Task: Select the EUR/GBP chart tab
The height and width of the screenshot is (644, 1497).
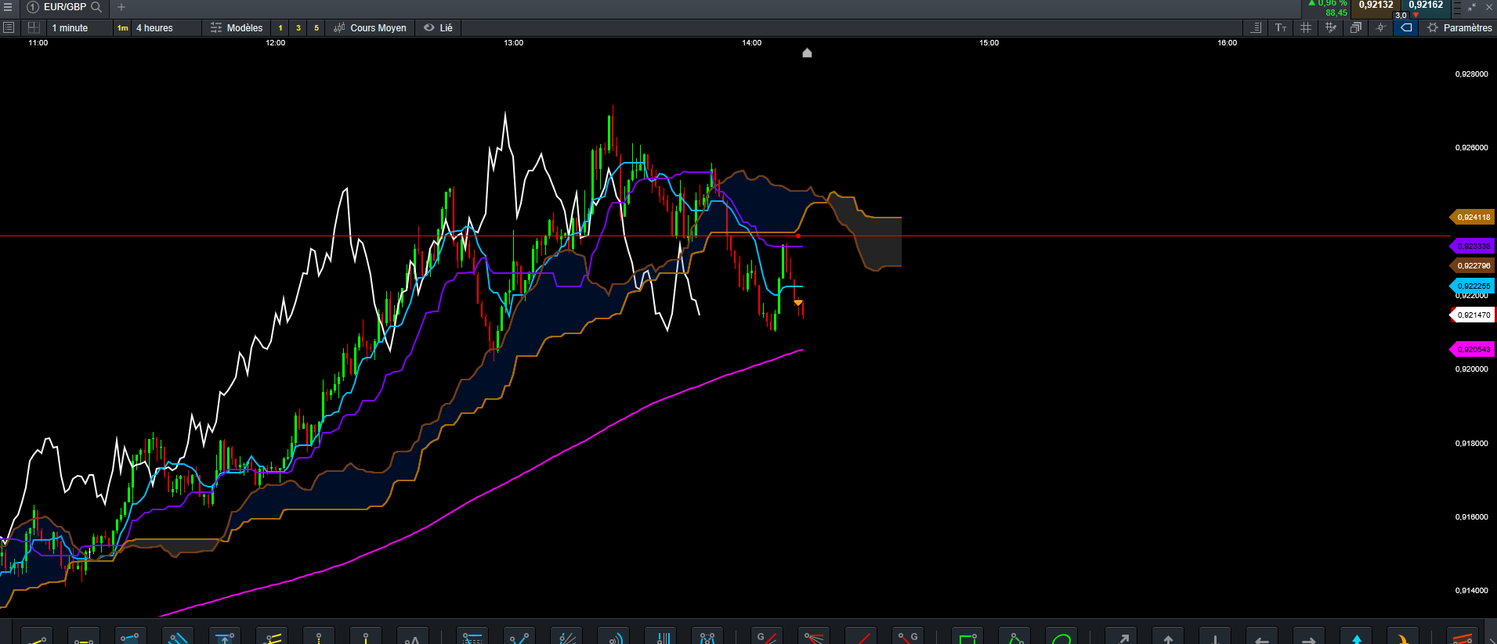Action: 64,7
